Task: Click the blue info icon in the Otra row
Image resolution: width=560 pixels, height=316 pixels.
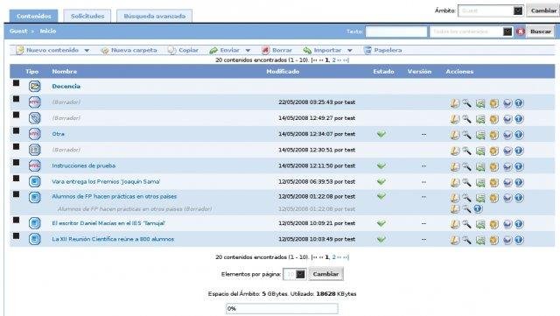Action: pyautogui.click(x=519, y=135)
